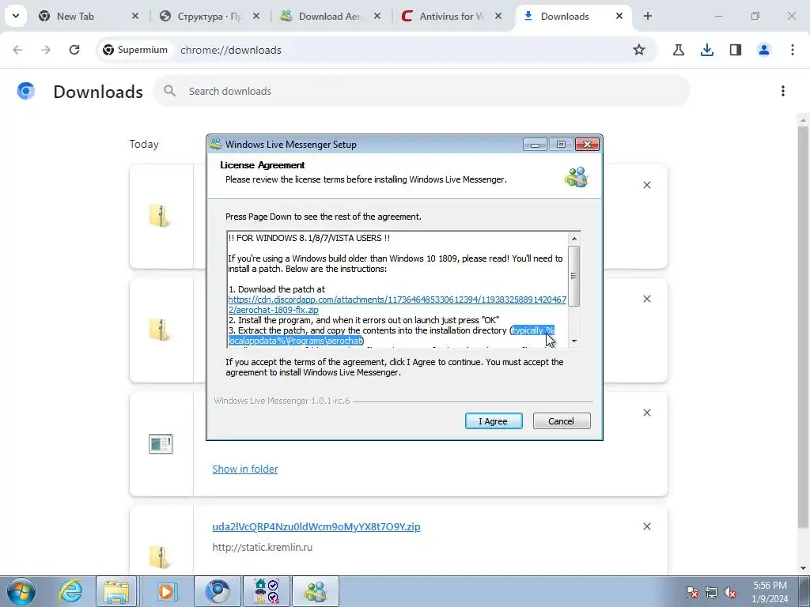Image resolution: width=810 pixels, height=607 pixels.
Task: Close the New Tab tab
Action: coord(134,16)
